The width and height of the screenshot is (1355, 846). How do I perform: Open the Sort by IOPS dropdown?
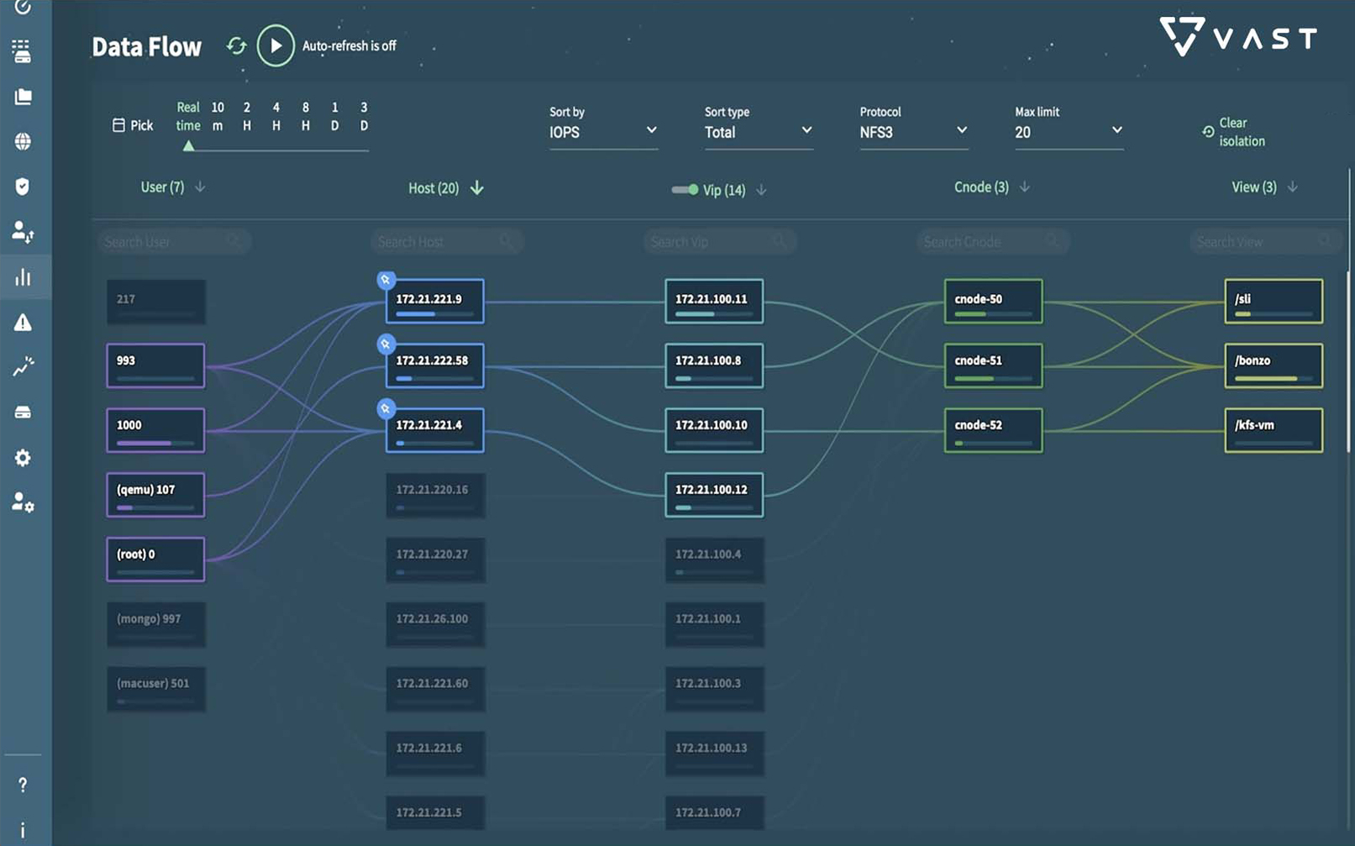point(602,132)
